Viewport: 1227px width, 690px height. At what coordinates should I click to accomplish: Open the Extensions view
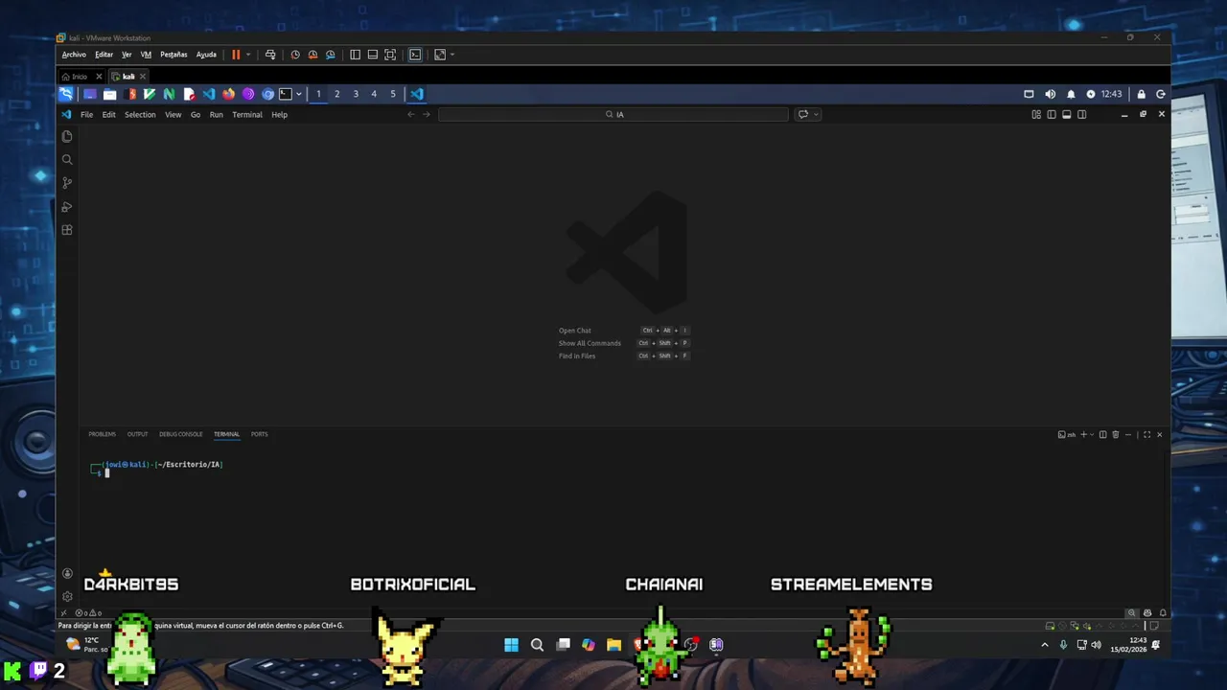click(x=67, y=230)
